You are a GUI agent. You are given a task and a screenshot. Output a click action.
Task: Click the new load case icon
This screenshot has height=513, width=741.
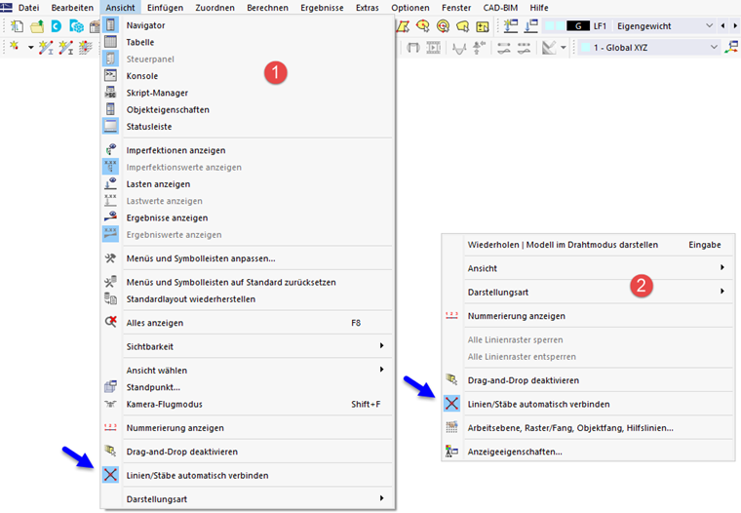tap(511, 26)
